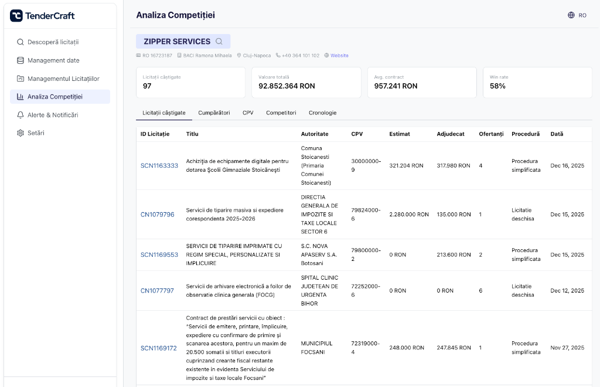Open tender SCN1169172
The width and height of the screenshot is (600, 387).
[158, 348]
